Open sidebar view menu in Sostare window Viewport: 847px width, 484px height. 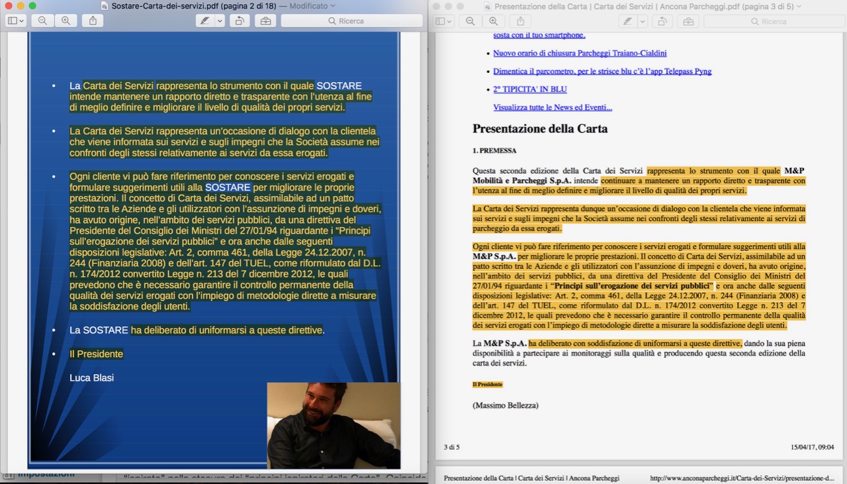(x=16, y=21)
